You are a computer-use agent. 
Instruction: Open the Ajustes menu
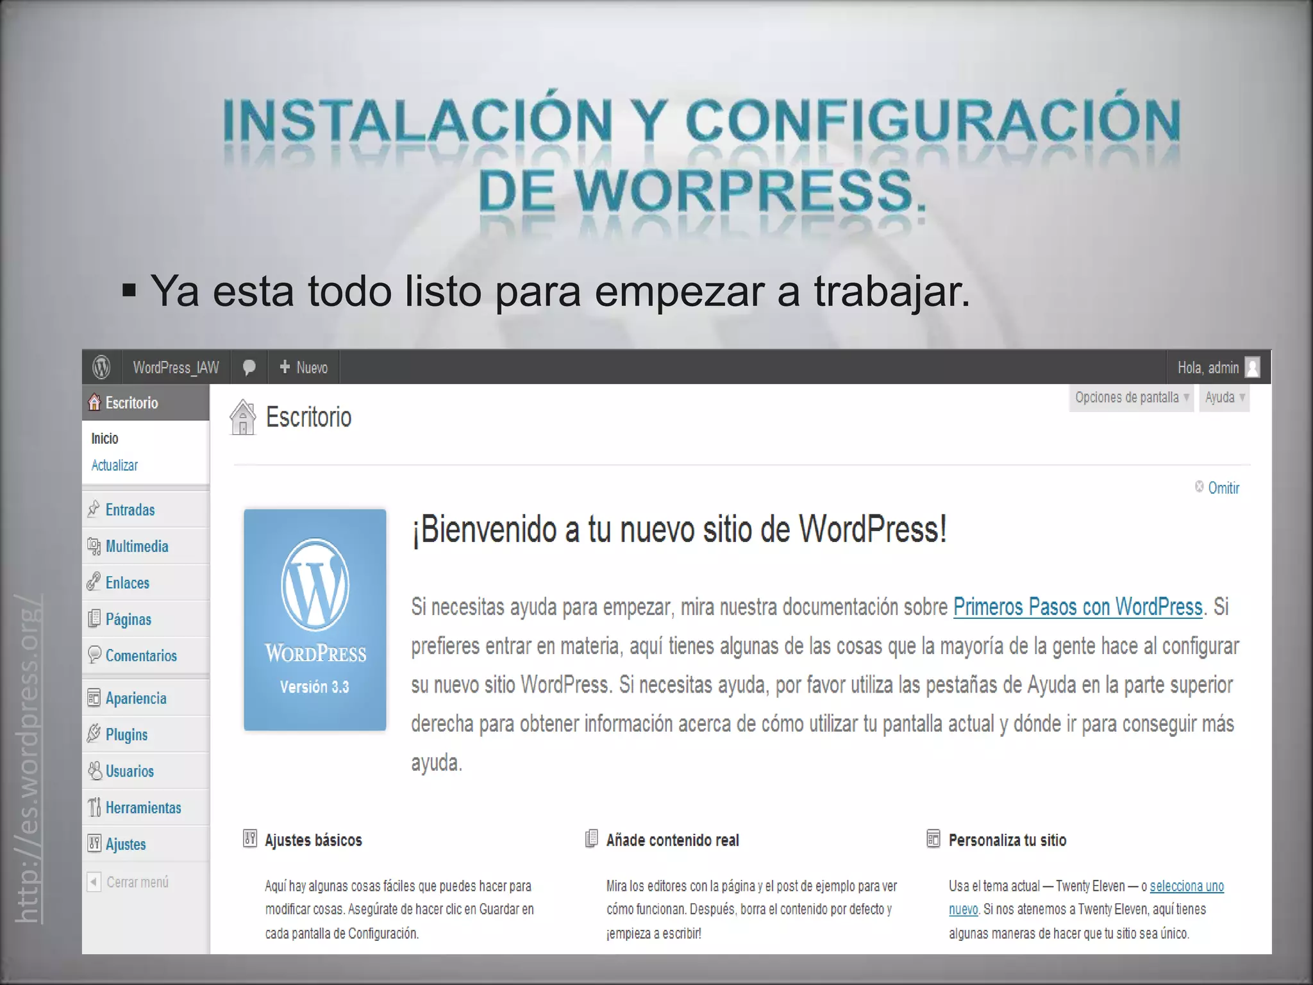[146, 844]
